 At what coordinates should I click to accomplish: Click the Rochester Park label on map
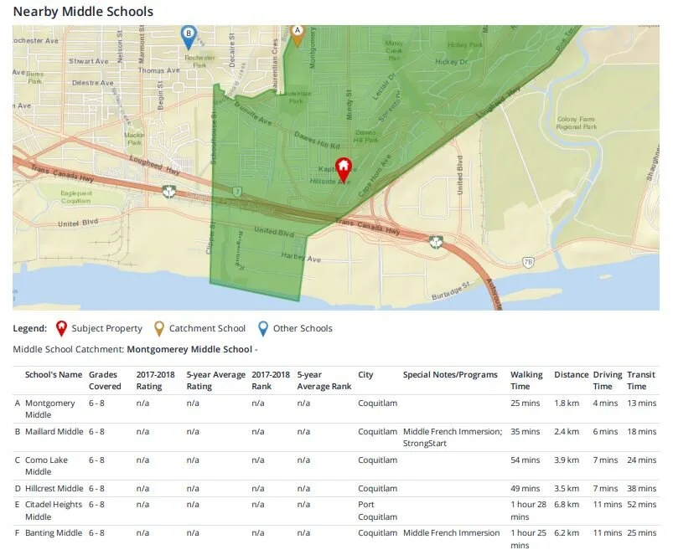[x=199, y=61]
